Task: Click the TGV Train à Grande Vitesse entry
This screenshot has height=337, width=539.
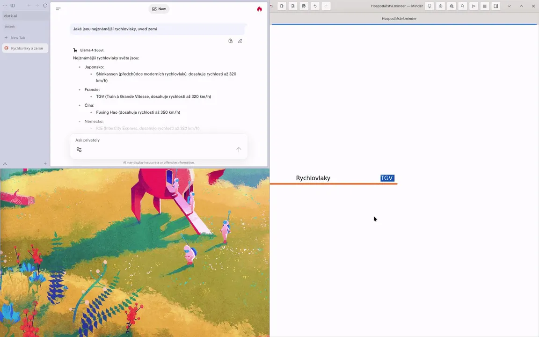Action: [x=153, y=96]
